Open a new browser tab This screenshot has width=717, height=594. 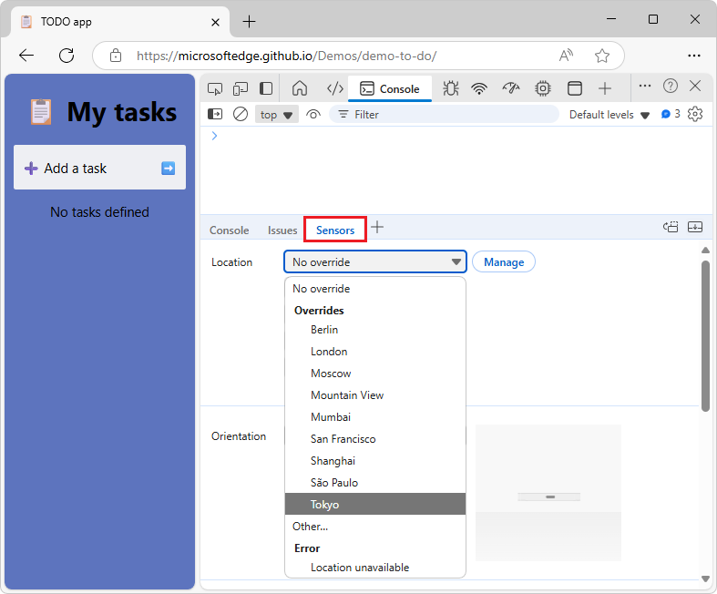pyautogui.click(x=249, y=22)
